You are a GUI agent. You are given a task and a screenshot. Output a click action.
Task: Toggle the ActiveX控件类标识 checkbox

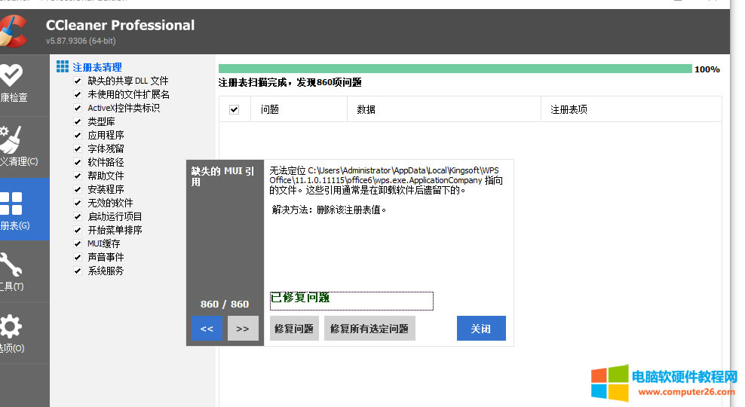tap(78, 108)
